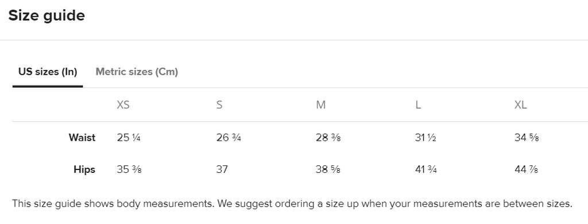This screenshot has width=588, height=224.
Task: Select the S column header
Action: coord(219,105)
